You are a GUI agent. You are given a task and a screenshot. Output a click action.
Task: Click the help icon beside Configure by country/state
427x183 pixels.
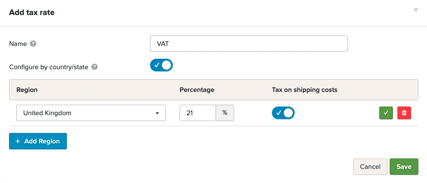pos(95,67)
